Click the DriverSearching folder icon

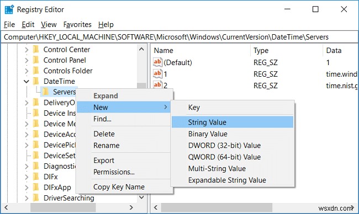coord(36,198)
